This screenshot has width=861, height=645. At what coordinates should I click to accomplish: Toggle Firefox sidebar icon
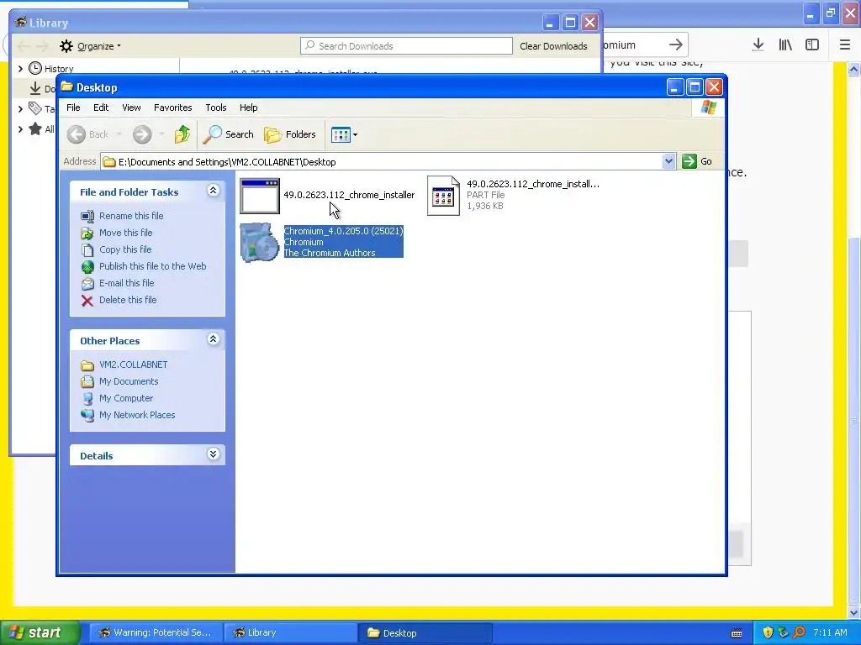click(x=812, y=45)
